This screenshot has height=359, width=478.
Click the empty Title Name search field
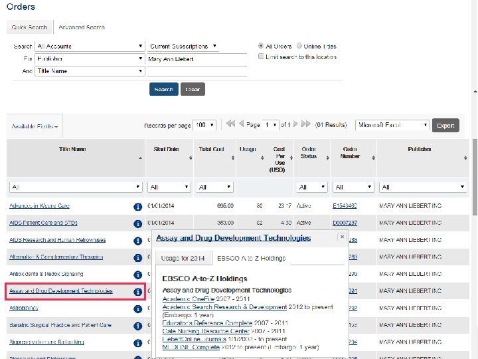pos(197,71)
